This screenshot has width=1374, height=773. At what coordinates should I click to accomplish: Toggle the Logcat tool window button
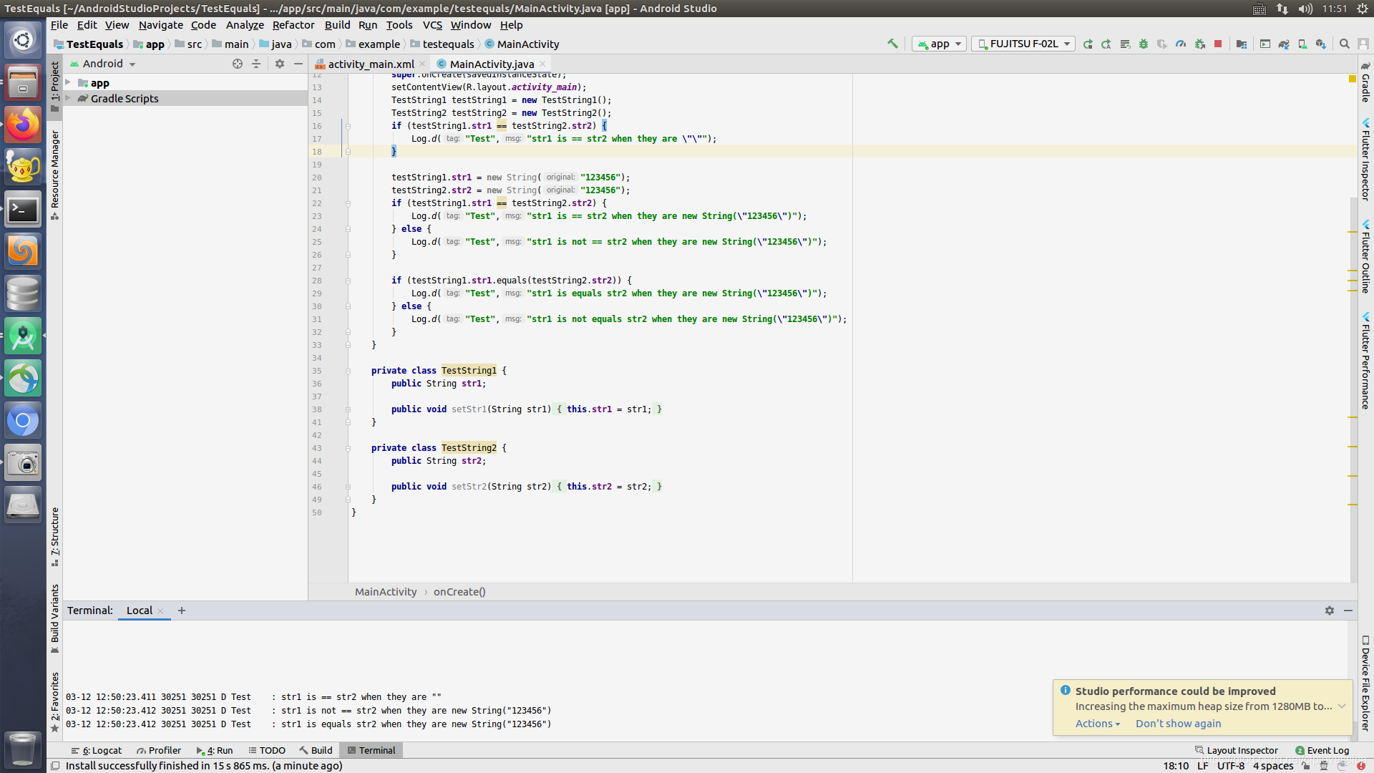coord(97,750)
